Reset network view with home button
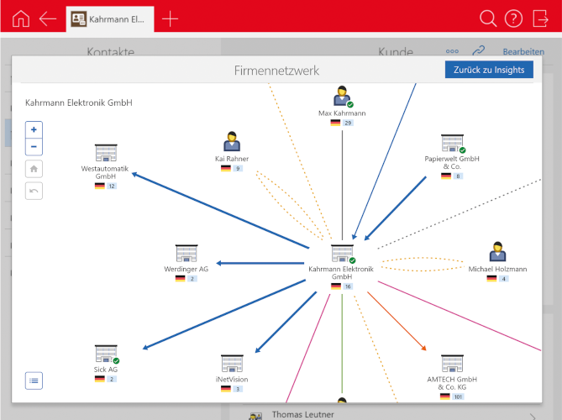 tap(34, 169)
